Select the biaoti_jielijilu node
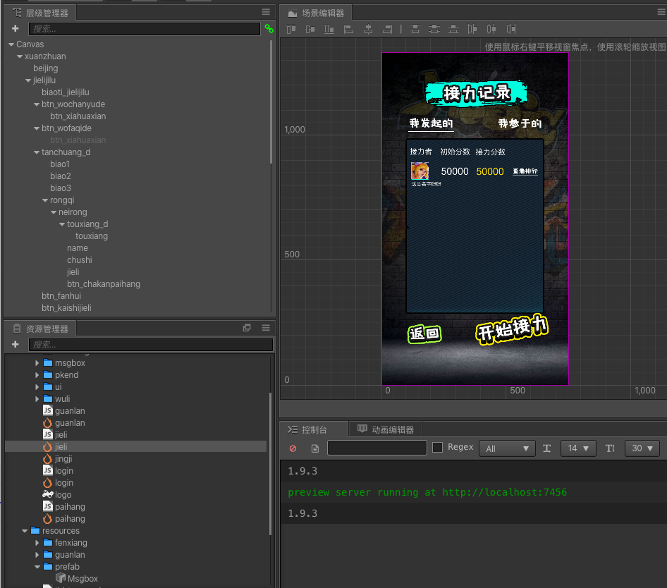The width and height of the screenshot is (667, 588). (x=66, y=92)
